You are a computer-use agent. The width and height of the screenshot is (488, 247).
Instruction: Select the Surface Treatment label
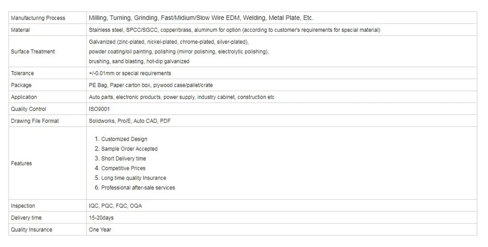(x=33, y=52)
